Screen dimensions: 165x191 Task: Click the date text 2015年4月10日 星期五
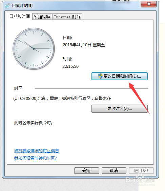coord(84,45)
